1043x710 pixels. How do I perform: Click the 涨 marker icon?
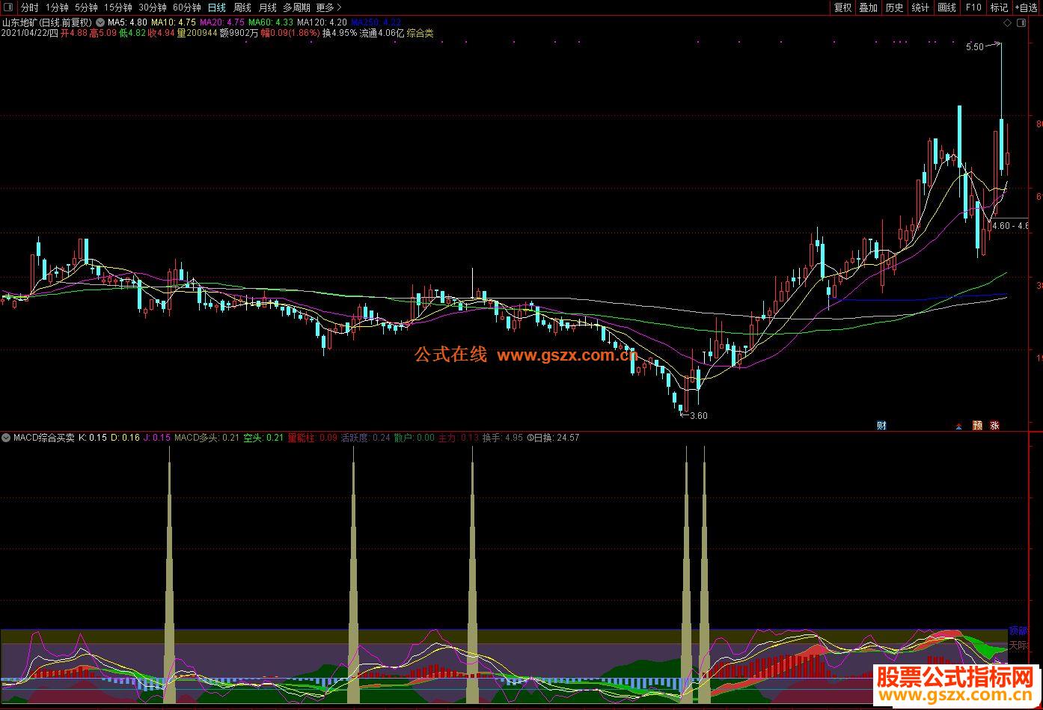(995, 426)
